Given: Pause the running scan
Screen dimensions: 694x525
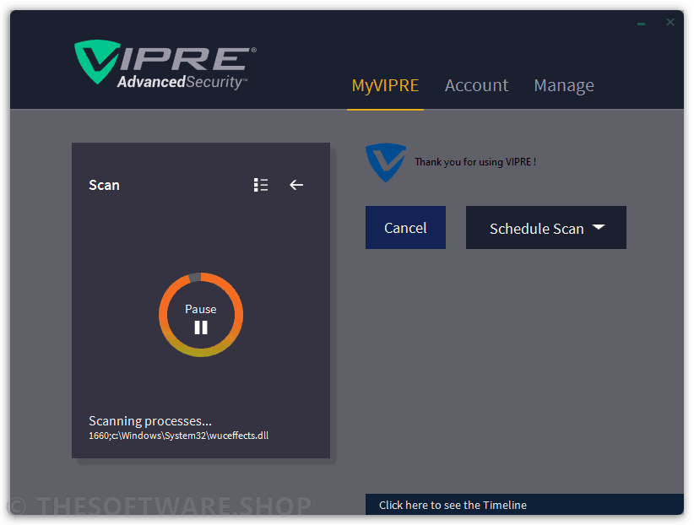Looking at the screenshot, I should 201,320.
